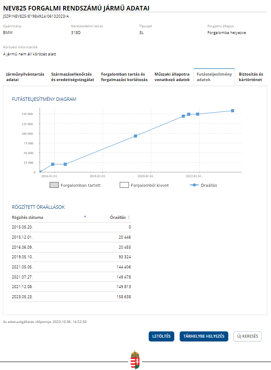The image size is (271, 370).
Task: Click the odometer value 20 455
Action: click(125, 247)
